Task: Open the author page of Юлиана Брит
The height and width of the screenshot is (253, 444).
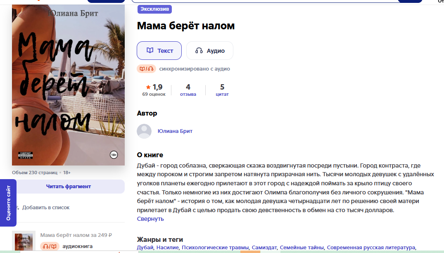Action: click(175, 132)
